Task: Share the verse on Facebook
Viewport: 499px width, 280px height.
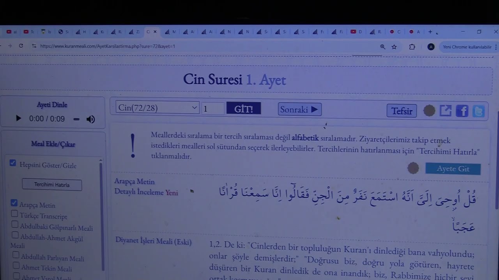Action: pos(462,111)
